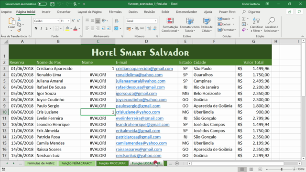The image size is (306, 172).
Task: Open the Borders dropdown arrow
Action: 61,29
